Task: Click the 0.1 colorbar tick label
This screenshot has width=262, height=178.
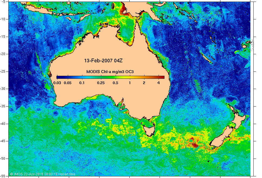Action: tap(82, 83)
